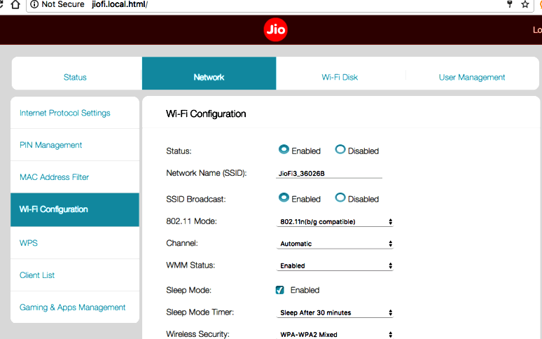Click the Network Name (SSID) label
This screenshot has width=542, height=339.
click(x=207, y=173)
